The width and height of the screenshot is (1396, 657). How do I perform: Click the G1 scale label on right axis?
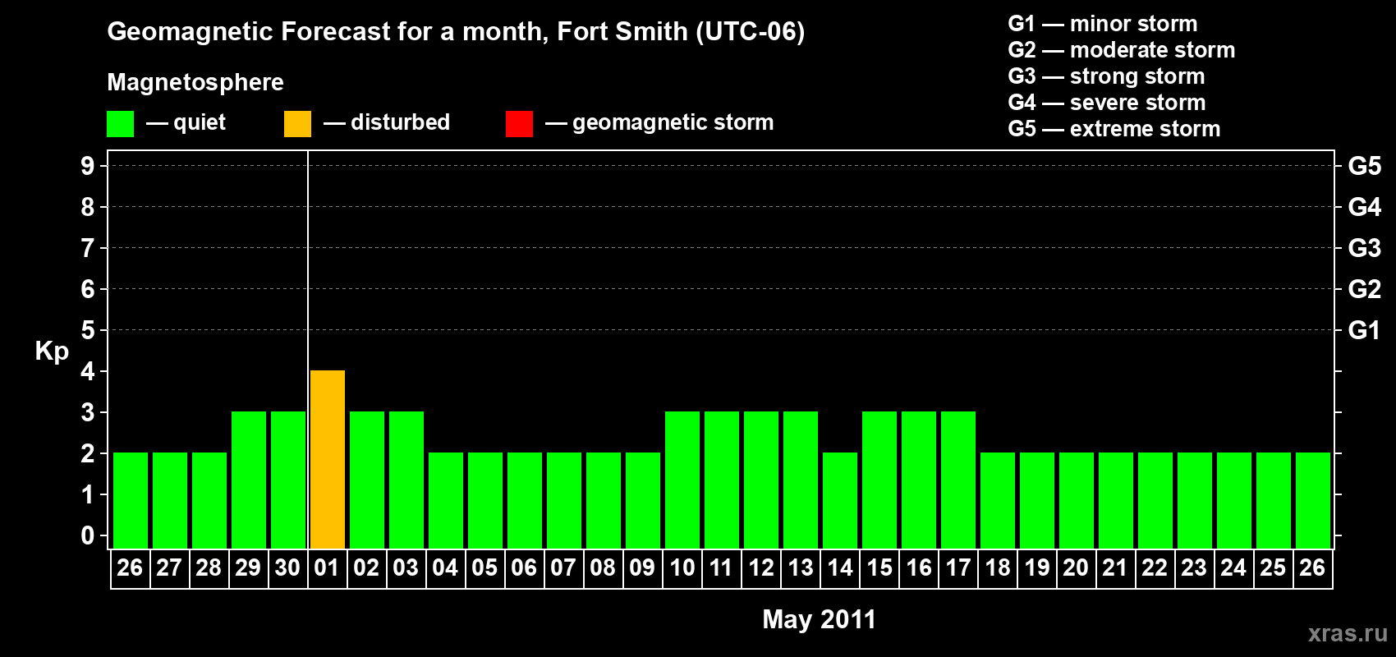point(1365,330)
